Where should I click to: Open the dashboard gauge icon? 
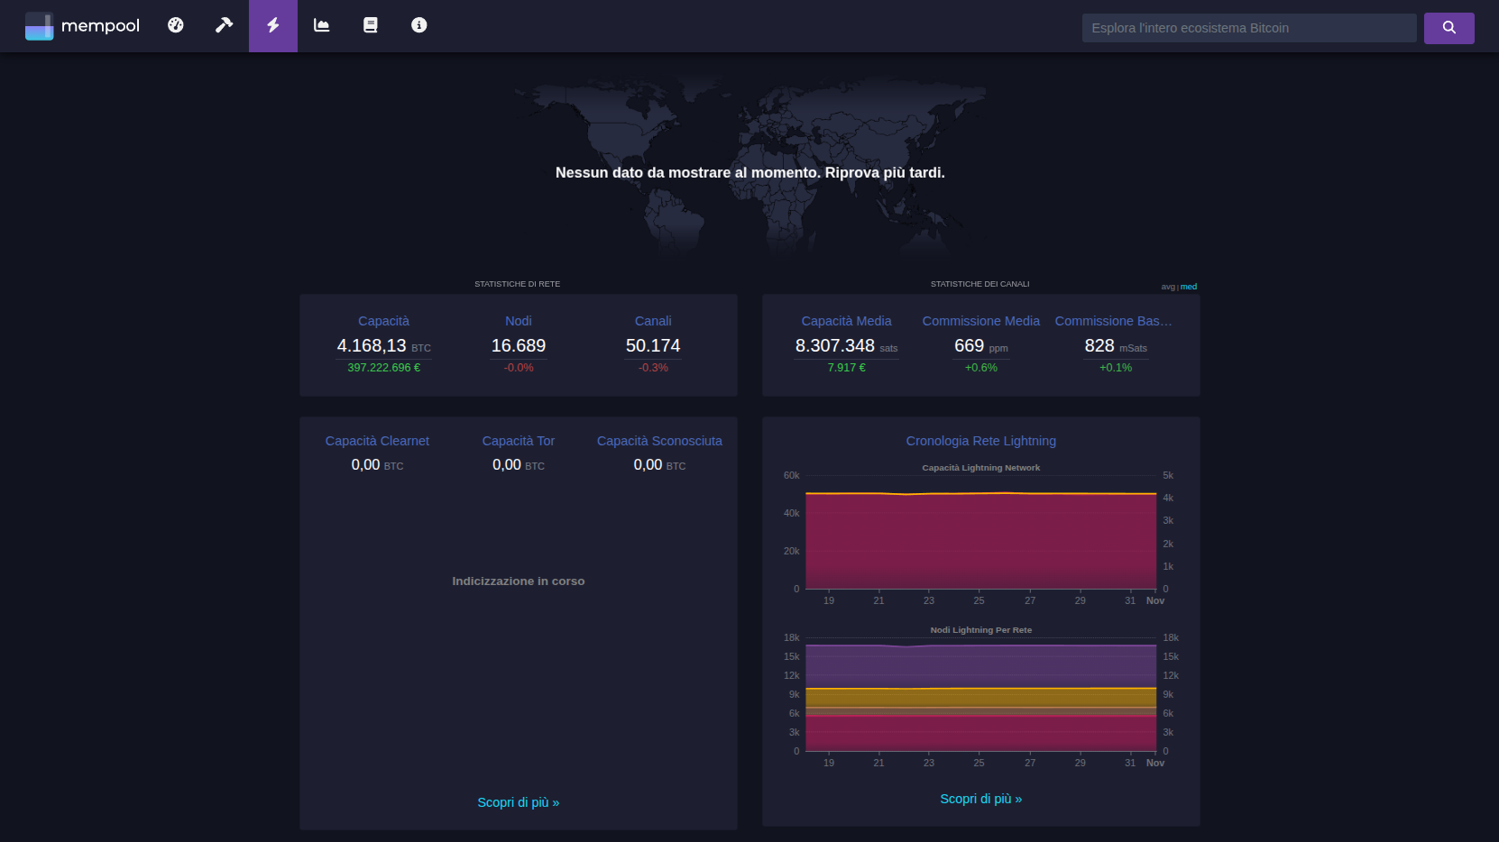(x=176, y=25)
